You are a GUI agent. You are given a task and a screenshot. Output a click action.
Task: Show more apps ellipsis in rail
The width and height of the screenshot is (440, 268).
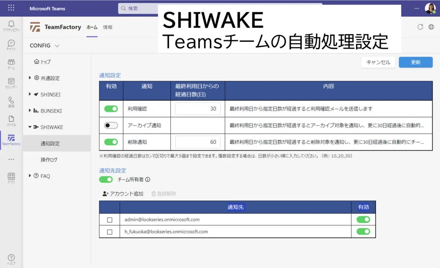[11, 159]
